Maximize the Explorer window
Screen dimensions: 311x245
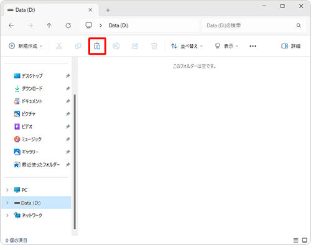point(282,6)
